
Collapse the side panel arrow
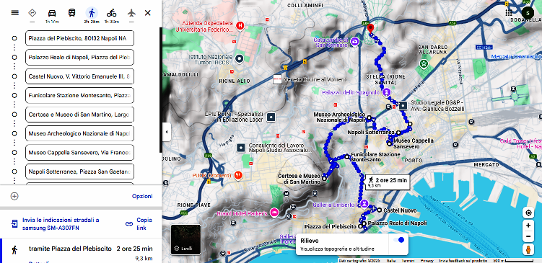tap(167, 132)
